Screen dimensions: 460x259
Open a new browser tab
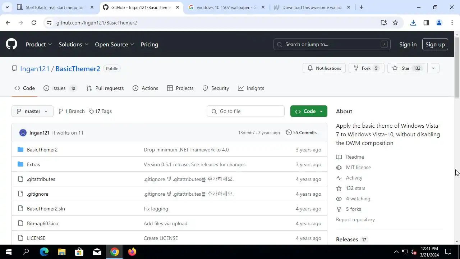coord(361,7)
